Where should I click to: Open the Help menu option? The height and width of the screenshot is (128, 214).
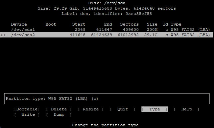tap(187, 109)
